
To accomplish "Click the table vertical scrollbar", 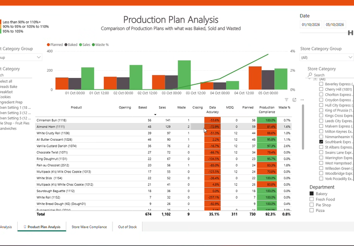I will point(303,127).
